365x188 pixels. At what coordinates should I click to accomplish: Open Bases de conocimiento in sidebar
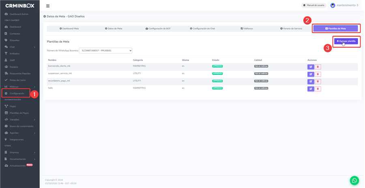tap(19, 126)
